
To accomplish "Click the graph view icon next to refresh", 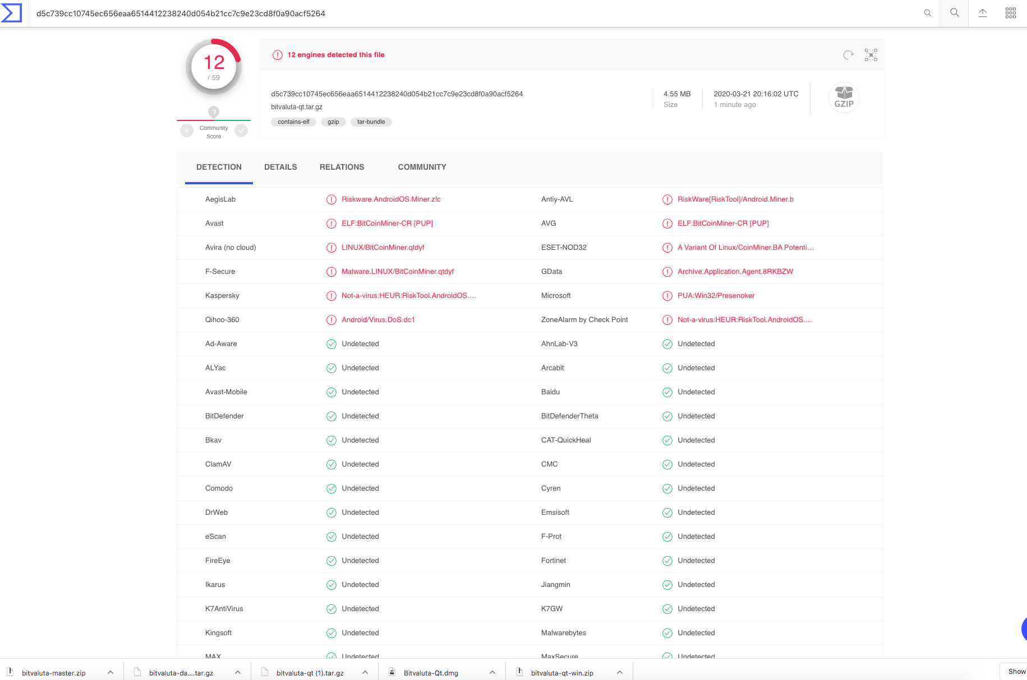I will pyautogui.click(x=871, y=55).
